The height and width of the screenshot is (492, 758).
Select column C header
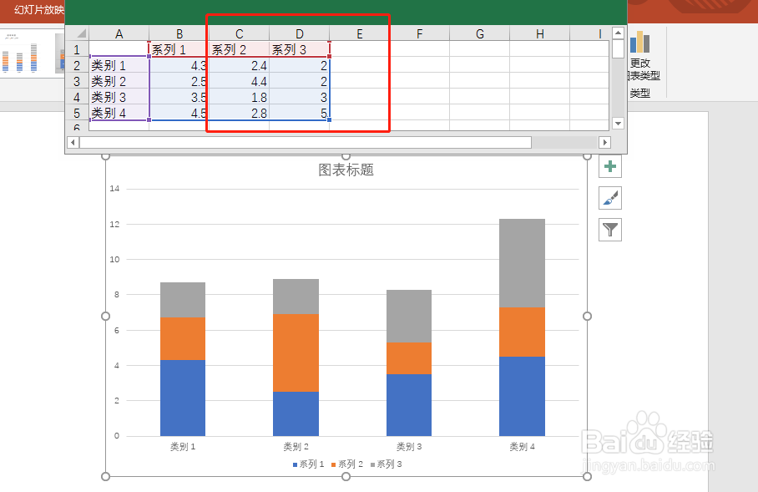pos(240,34)
